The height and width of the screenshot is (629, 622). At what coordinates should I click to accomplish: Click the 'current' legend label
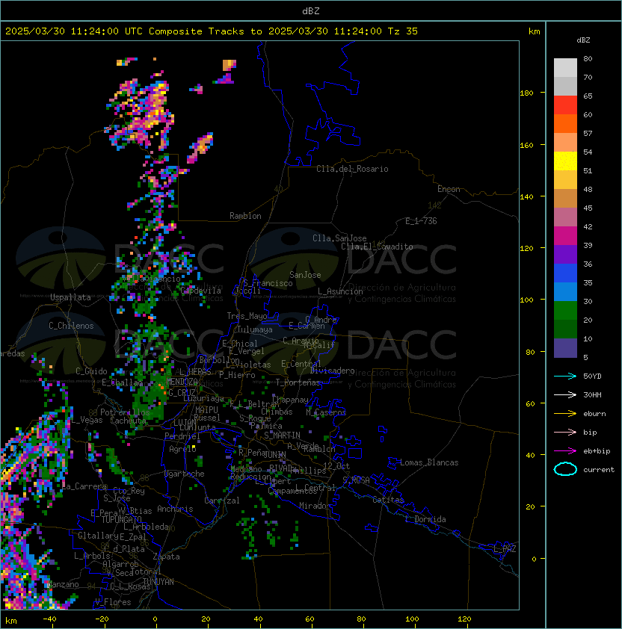coord(599,470)
